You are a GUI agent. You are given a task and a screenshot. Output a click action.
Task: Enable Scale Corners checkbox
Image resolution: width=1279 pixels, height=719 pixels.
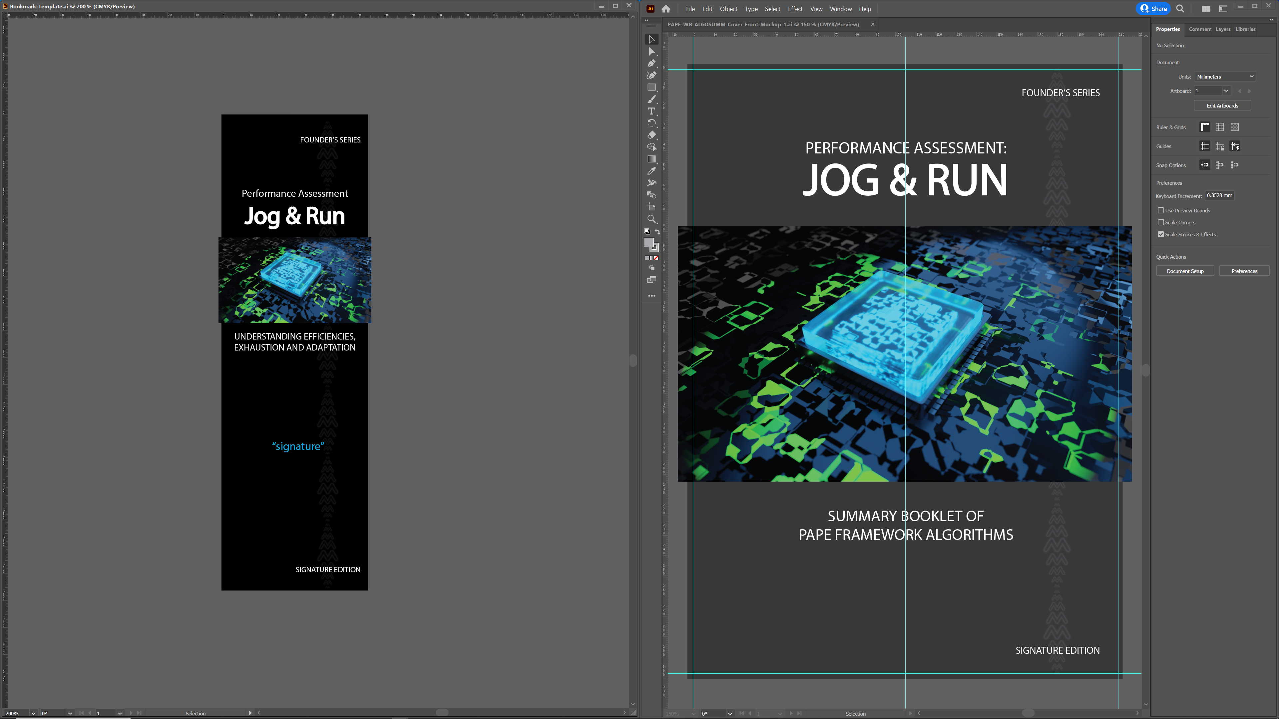coord(1161,222)
